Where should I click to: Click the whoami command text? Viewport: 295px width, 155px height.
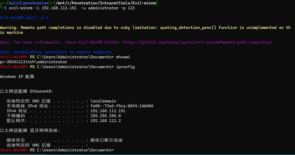(123, 57)
